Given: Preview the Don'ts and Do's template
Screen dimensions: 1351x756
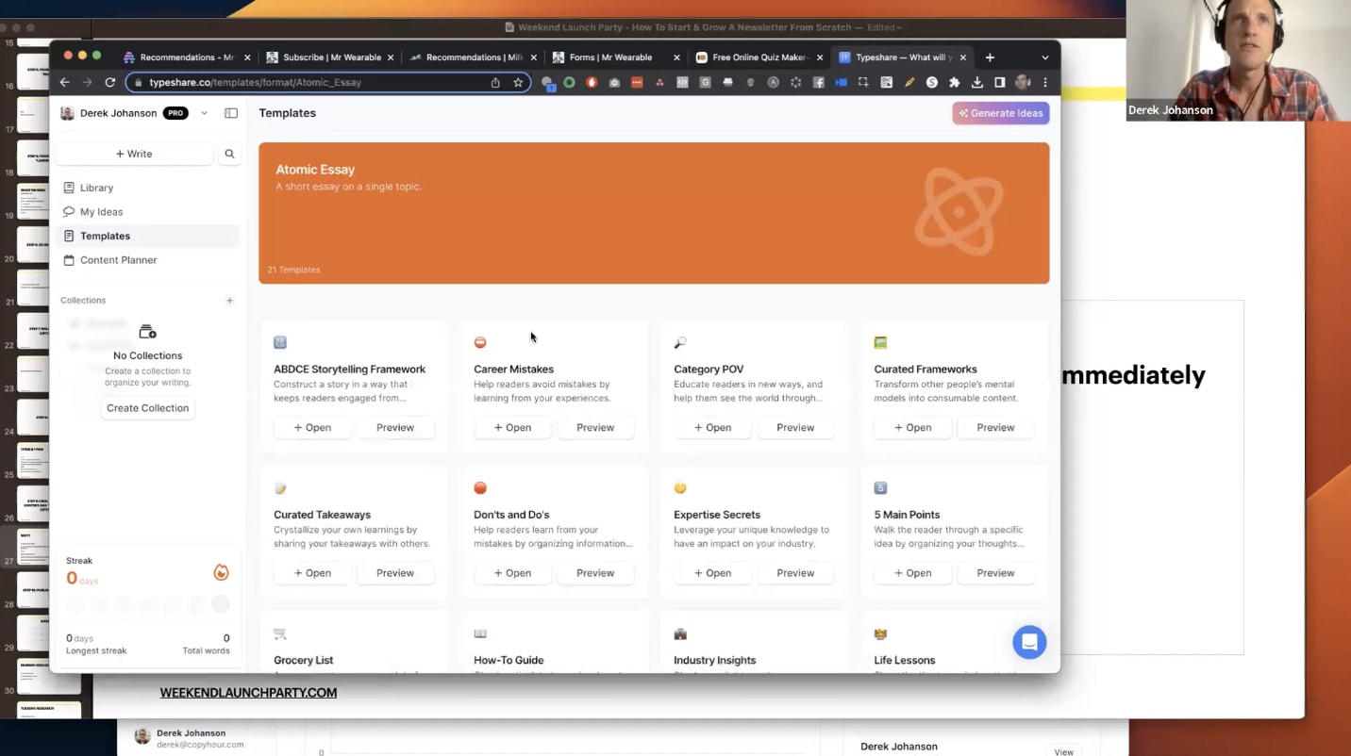Looking at the screenshot, I should (595, 573).
